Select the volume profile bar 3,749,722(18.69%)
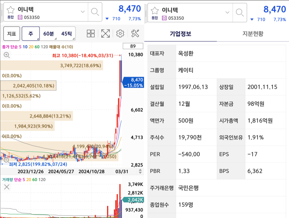The image size is (289, 218). click(x=52, y=66)
